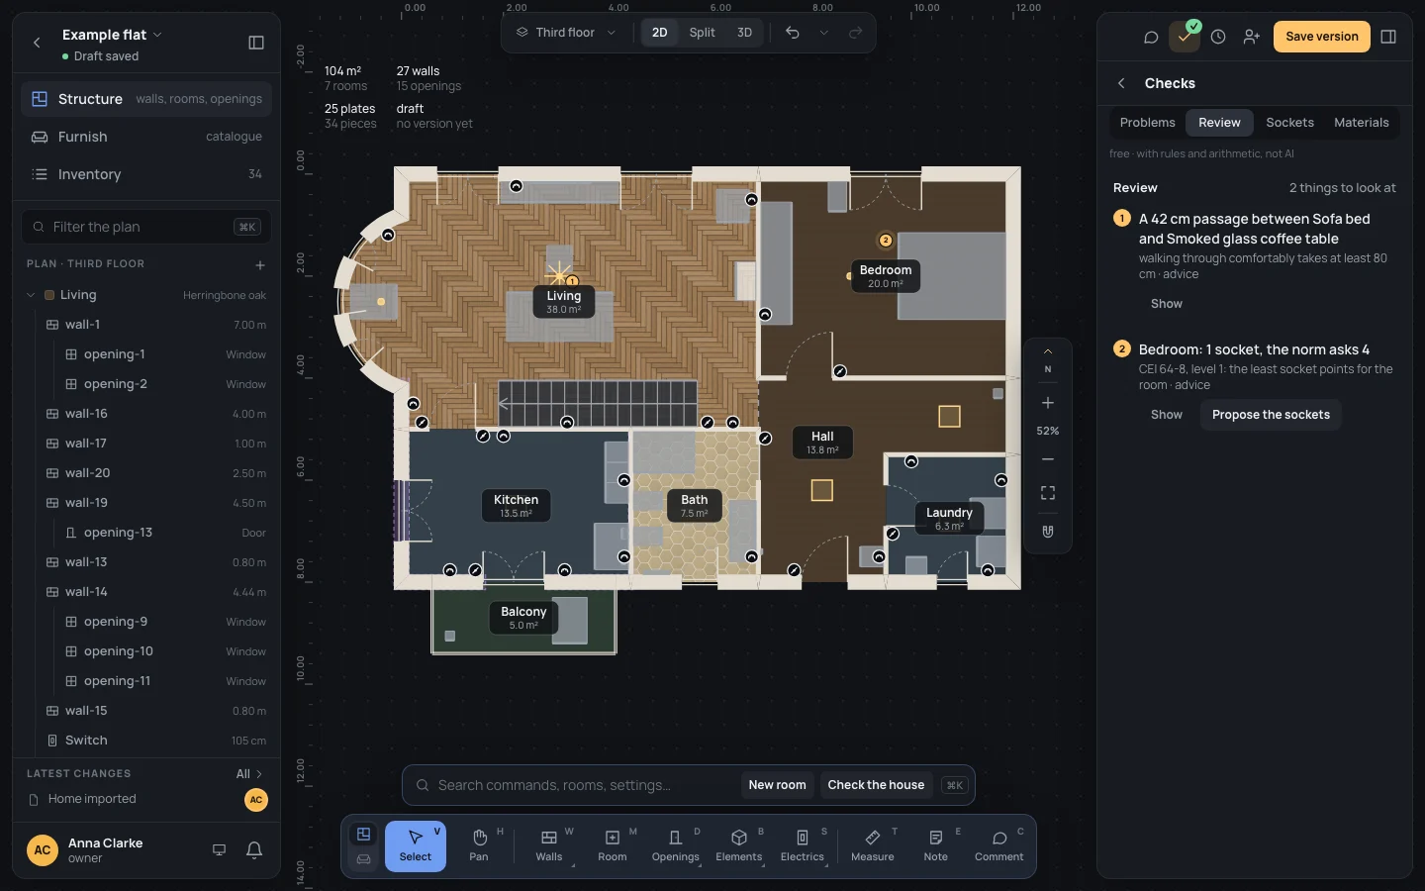
Task: Open the Third floor dropdown
Action: pos(566,33)
